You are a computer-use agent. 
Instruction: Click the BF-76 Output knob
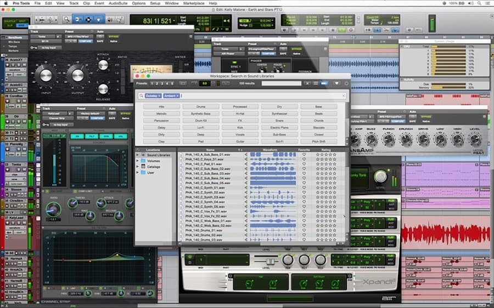pos(77,75)
